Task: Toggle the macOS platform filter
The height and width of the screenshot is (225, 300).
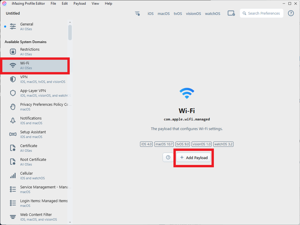Action: [x=163, y=13]
